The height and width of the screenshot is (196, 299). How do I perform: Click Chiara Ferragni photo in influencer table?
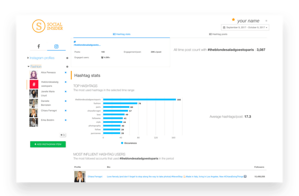point(80,177)
